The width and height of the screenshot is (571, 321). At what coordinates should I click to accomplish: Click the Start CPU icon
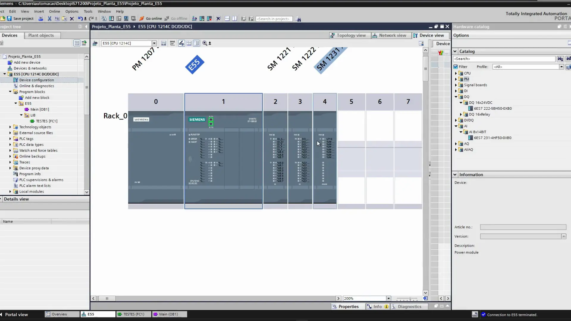click(x=202, y=18)
